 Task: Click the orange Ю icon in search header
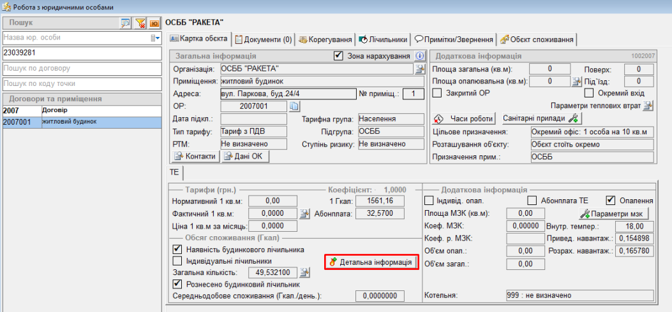154,23
